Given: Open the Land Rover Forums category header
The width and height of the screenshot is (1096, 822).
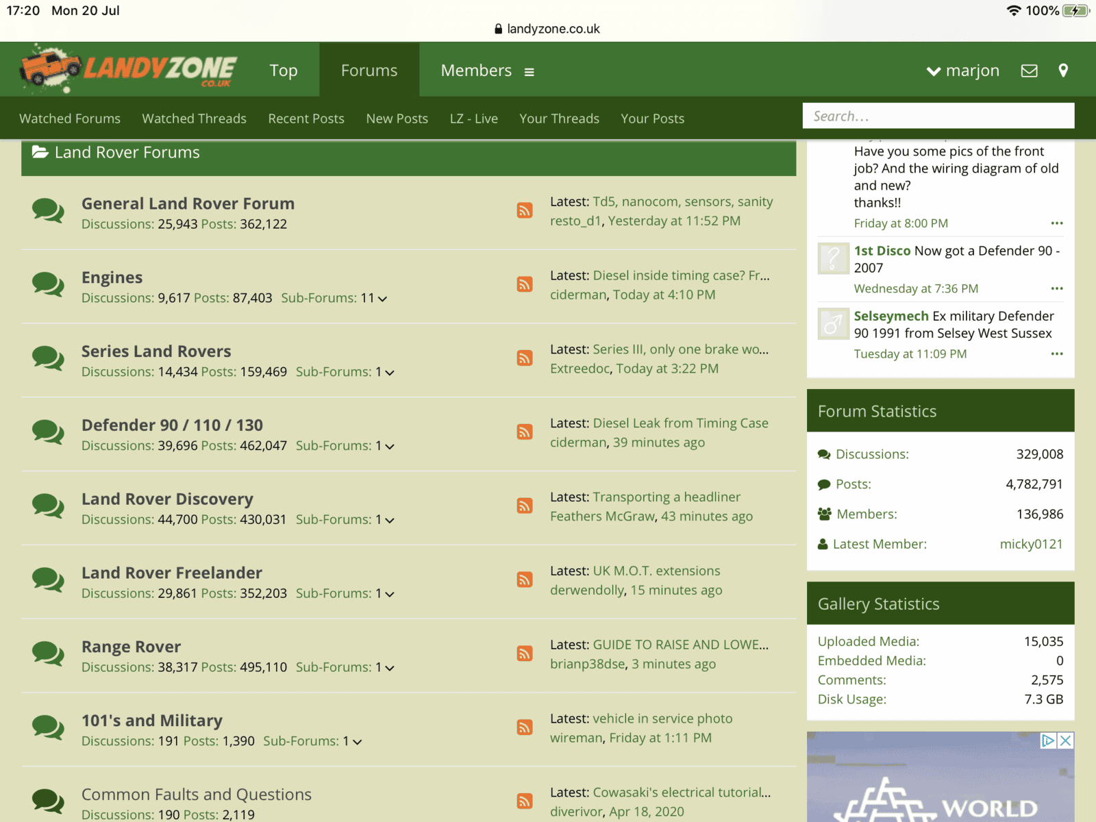Looking at the screenshot, I should coord(127,152).
